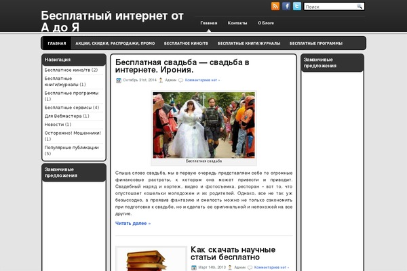The image size is (407, 271).
Task: Open Контакты page
Action: click(x=237, y=23)
